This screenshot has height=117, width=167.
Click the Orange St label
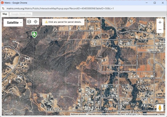125,40
